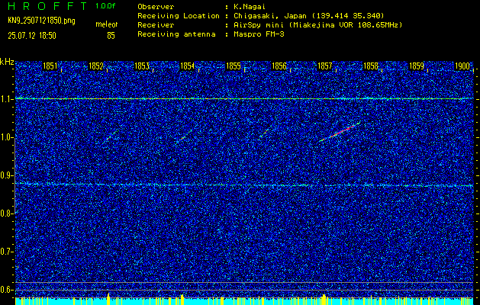
Task: Click the 1.1 frequency axis label
Action: [x=5, y=99]
